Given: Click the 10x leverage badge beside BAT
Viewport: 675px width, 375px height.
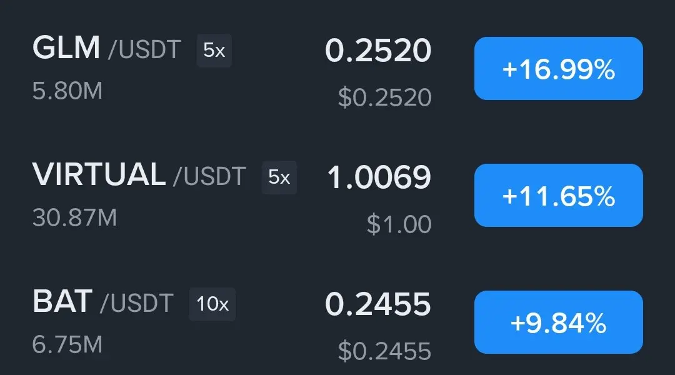Looking at the screenshot, I should pos(212,304).
